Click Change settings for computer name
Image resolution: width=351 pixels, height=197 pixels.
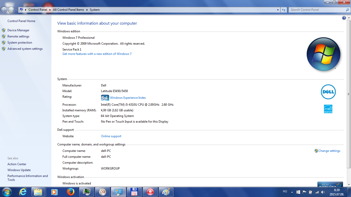click(x=329, y=151)
